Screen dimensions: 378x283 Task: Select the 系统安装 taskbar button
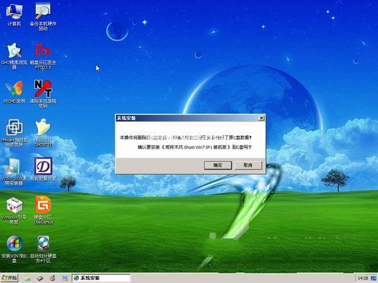pos(101,278)
